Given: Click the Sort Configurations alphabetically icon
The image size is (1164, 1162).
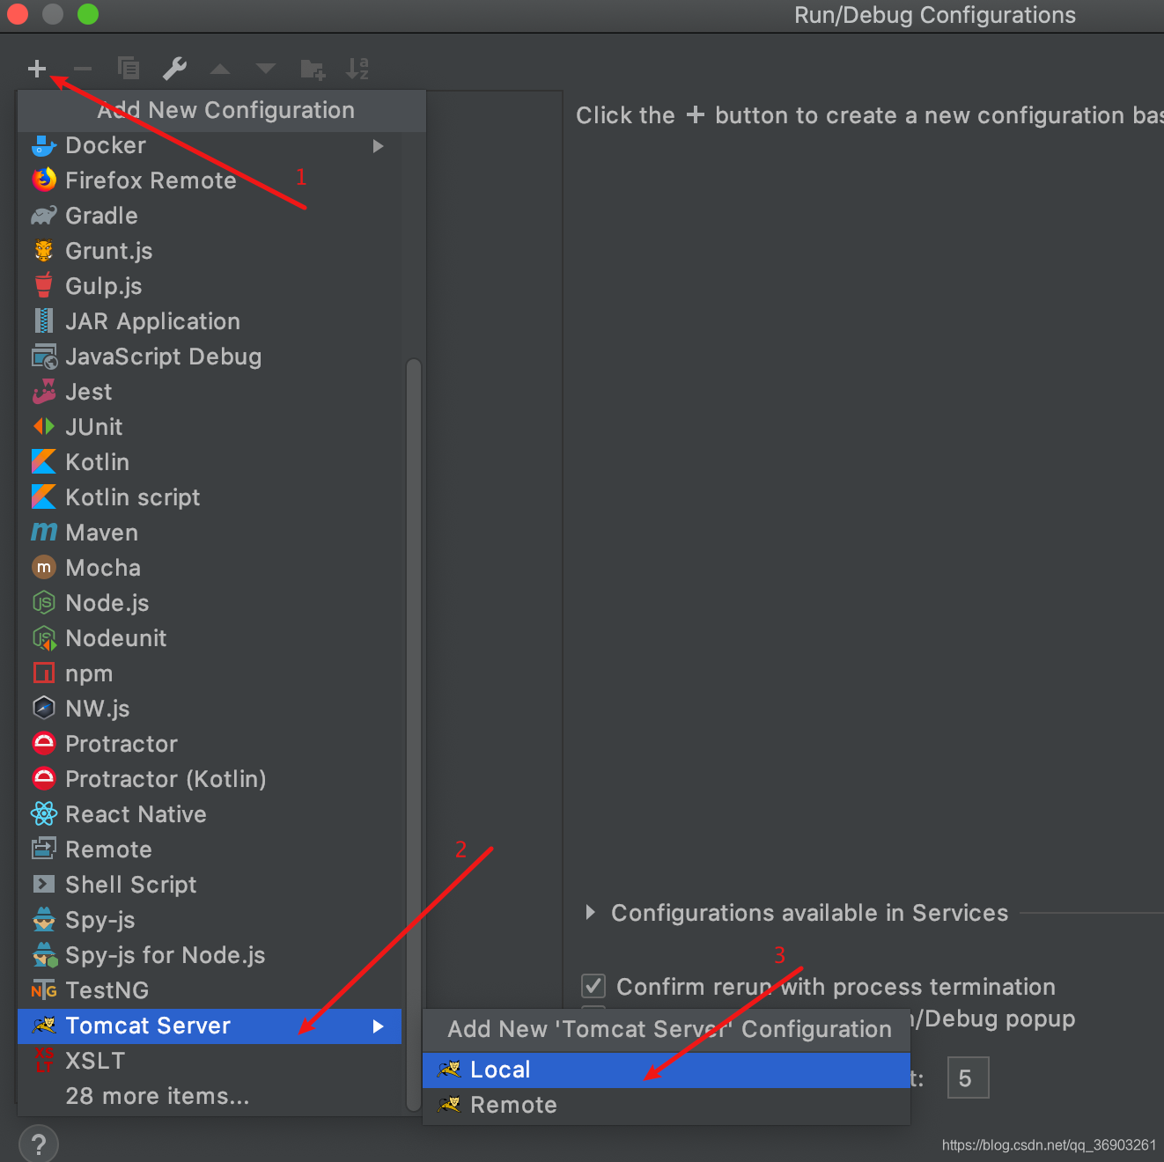Looking at the screenshot, I should [x=357, y=69].
